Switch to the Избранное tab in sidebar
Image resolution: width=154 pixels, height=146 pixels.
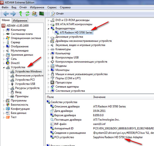tap(20, 21)
